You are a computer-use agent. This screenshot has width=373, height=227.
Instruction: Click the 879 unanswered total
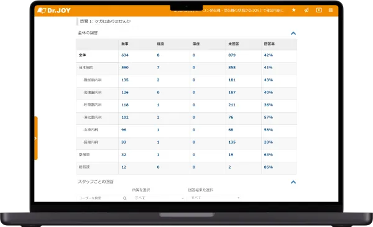[x=232, y=55]
